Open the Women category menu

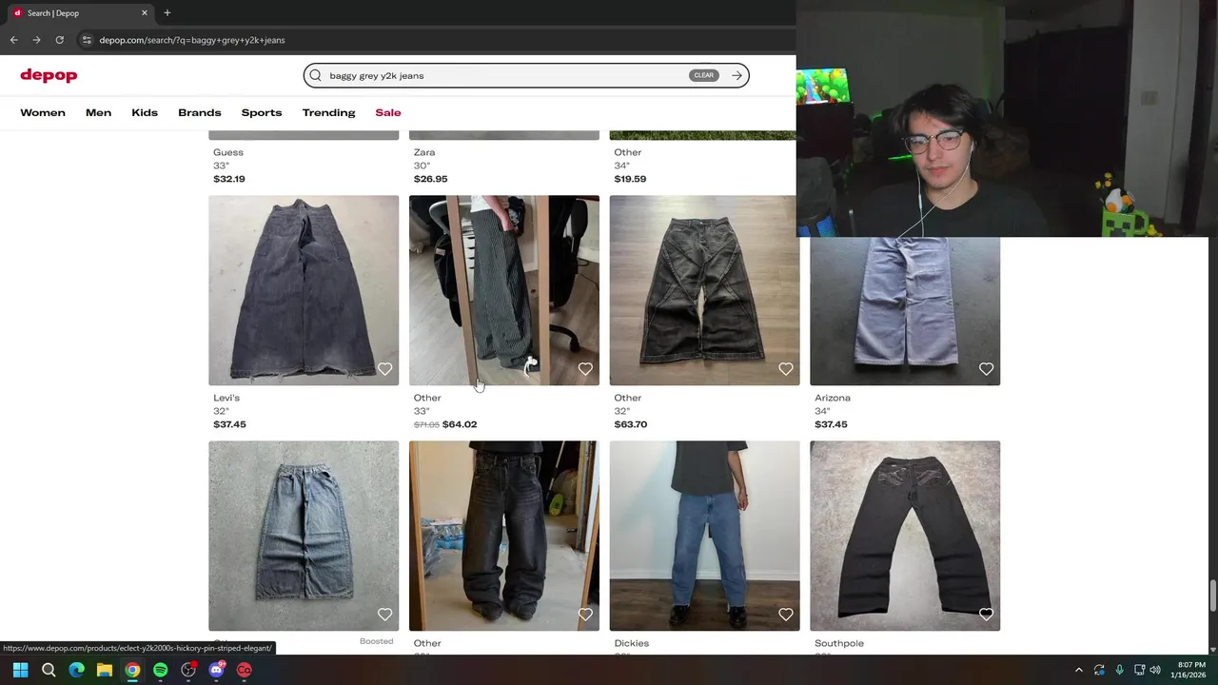point(43,112)
